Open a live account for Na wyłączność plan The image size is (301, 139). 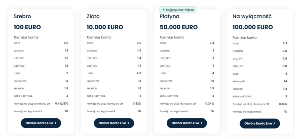260,123
